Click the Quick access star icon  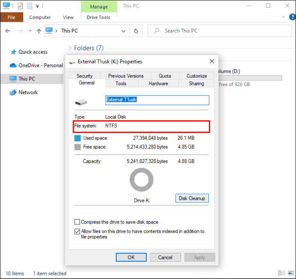tap(13, 52)
